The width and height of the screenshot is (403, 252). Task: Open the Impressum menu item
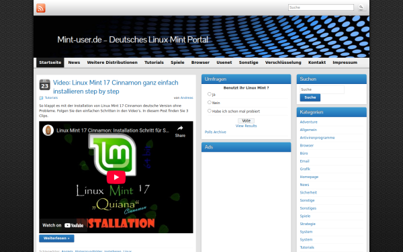pyautogui.click(x=345, y=62)
